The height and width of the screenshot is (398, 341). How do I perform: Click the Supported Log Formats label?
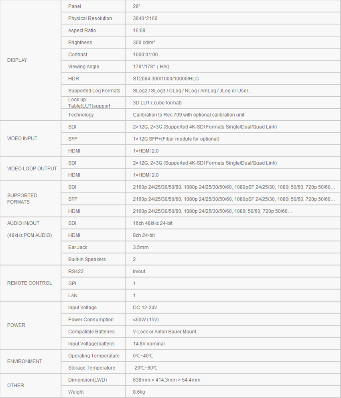point(94,91)
